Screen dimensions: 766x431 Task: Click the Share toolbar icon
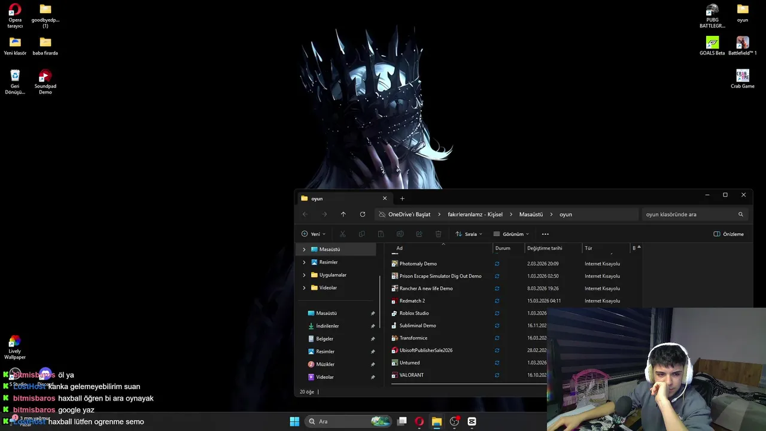coord(419,234)
